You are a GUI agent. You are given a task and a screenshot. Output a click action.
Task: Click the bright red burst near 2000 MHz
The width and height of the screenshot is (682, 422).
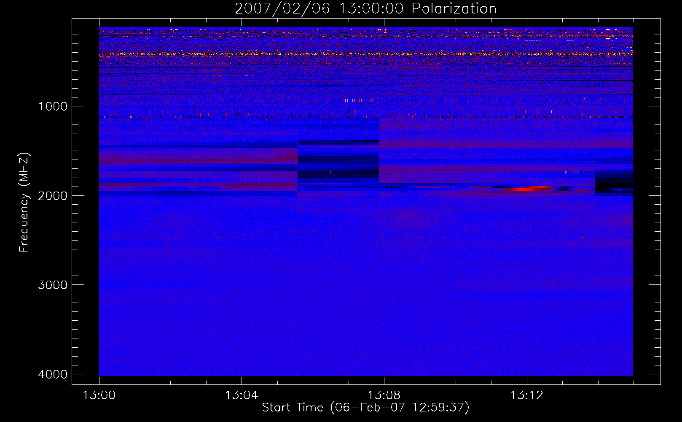(x=529, y=188)
